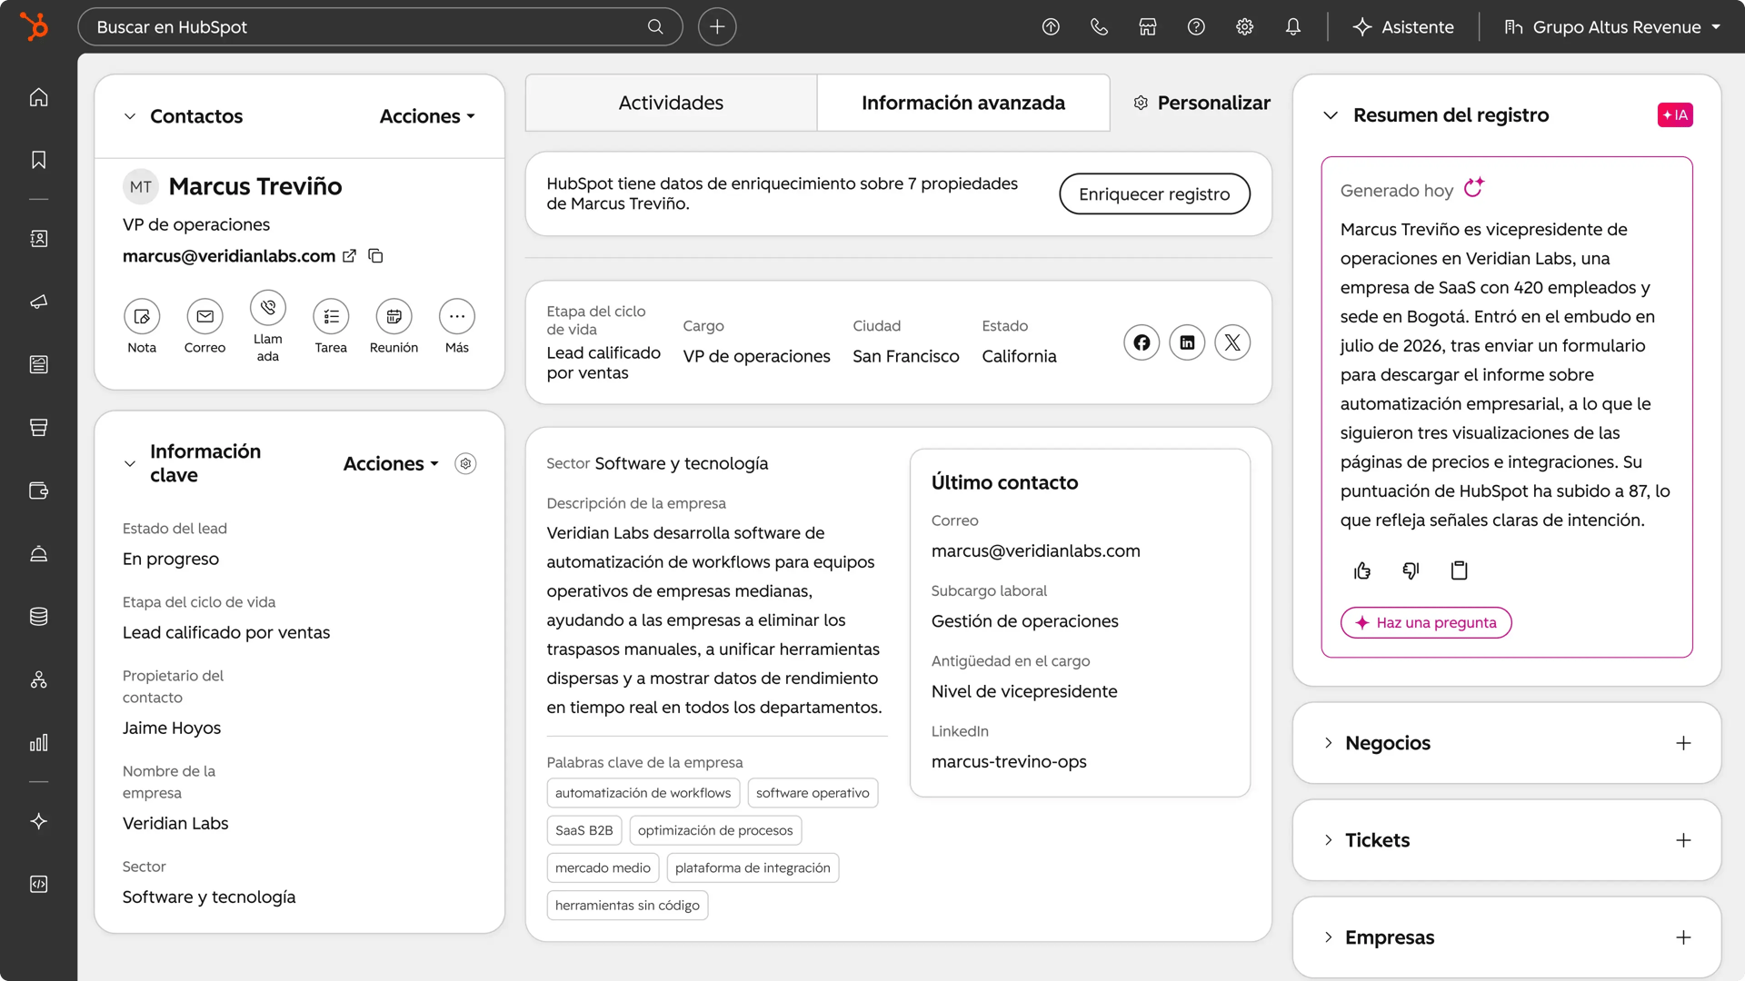Open the X social profile icon
Viewport: 1745px width, 981px height.
(1232, 342)
